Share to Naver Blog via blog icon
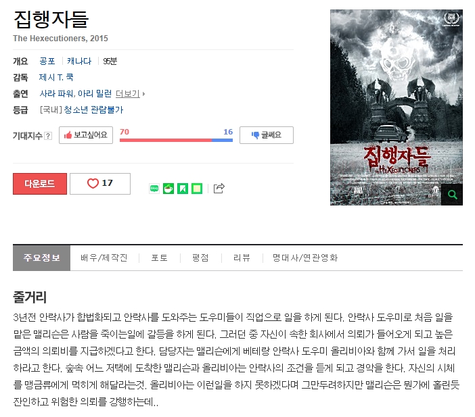Image resolution: width=475 pixels, height=417 pixels. pos(154,189)
